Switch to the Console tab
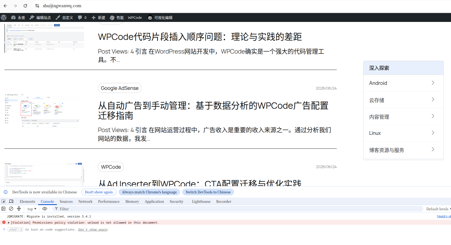This screenshot has height=245, width=451. click(48, 201)
